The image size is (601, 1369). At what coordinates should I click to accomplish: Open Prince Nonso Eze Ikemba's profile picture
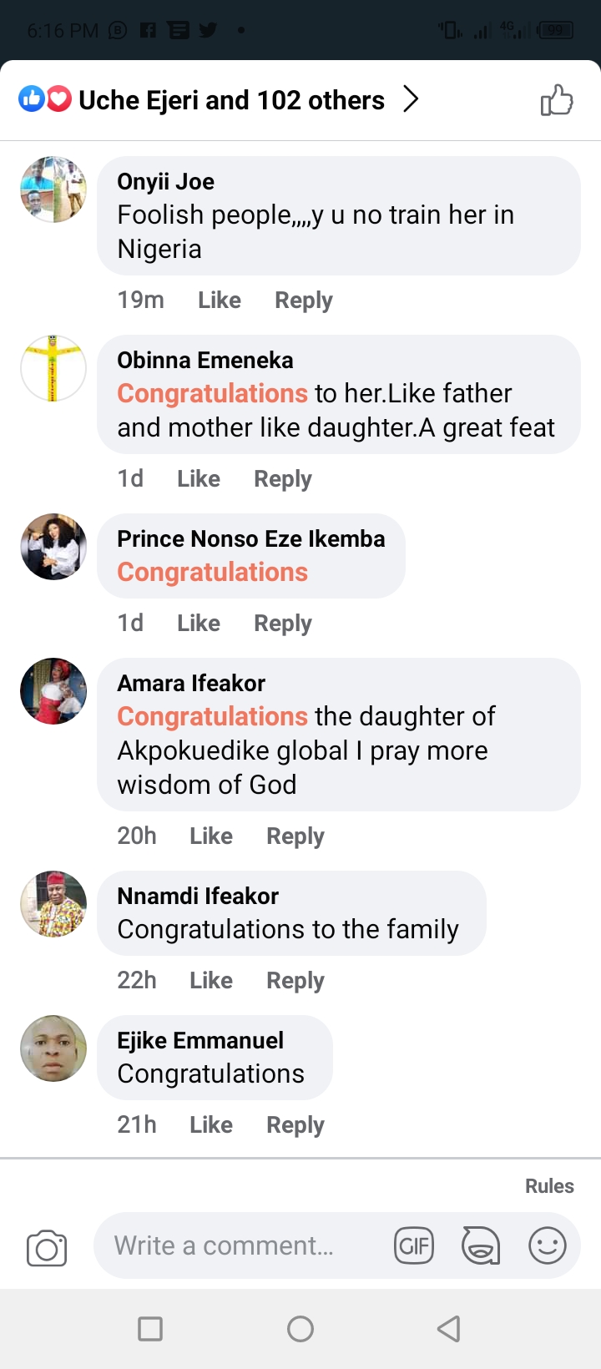(53, 547)
